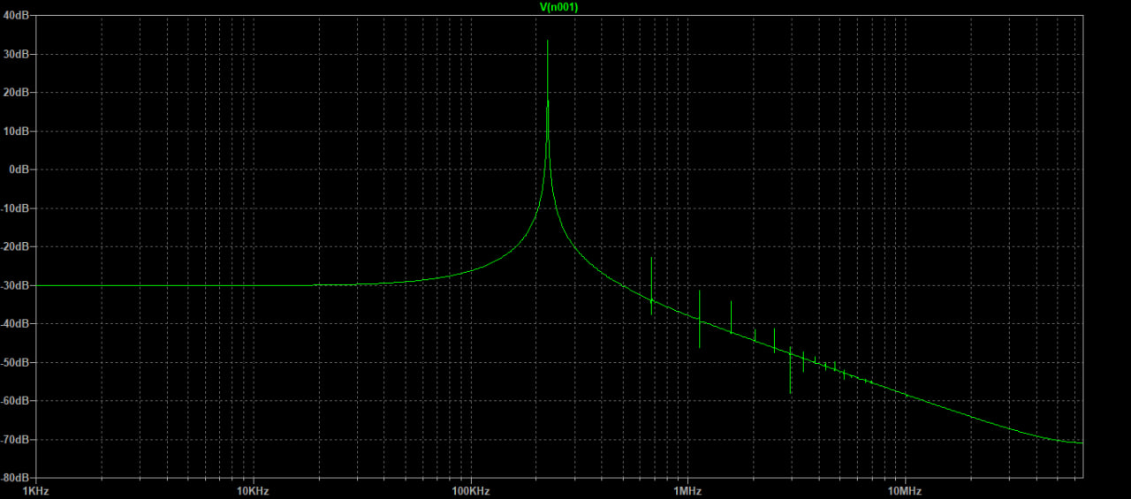Click the 10dB vertical axis label
Screen dimensions: 1131x499
(16, 131)
